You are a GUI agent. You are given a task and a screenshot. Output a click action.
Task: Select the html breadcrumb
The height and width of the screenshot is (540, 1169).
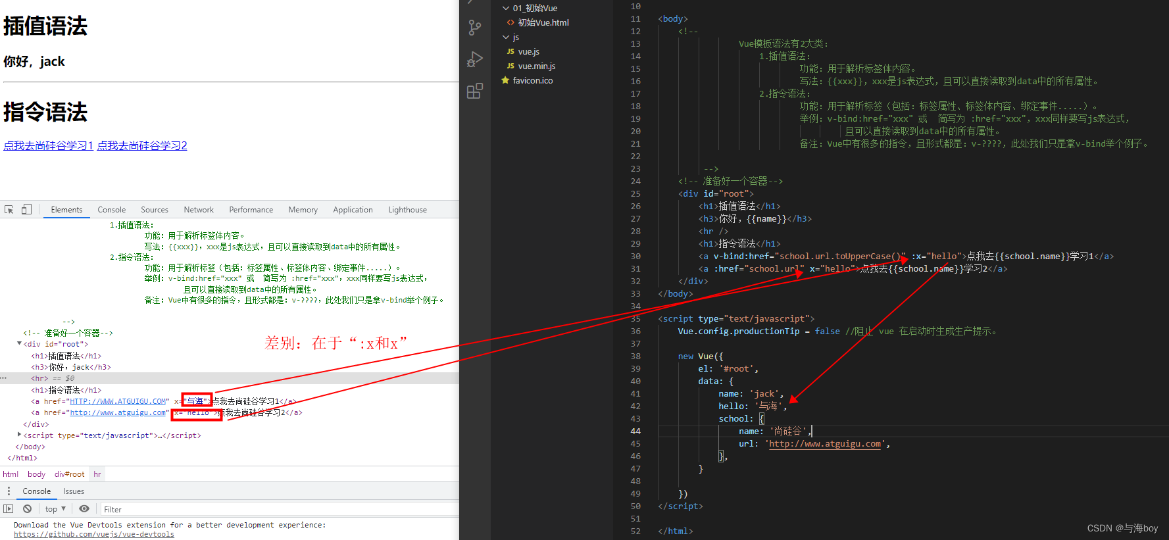pyautogui.click(x=11, y=474)
